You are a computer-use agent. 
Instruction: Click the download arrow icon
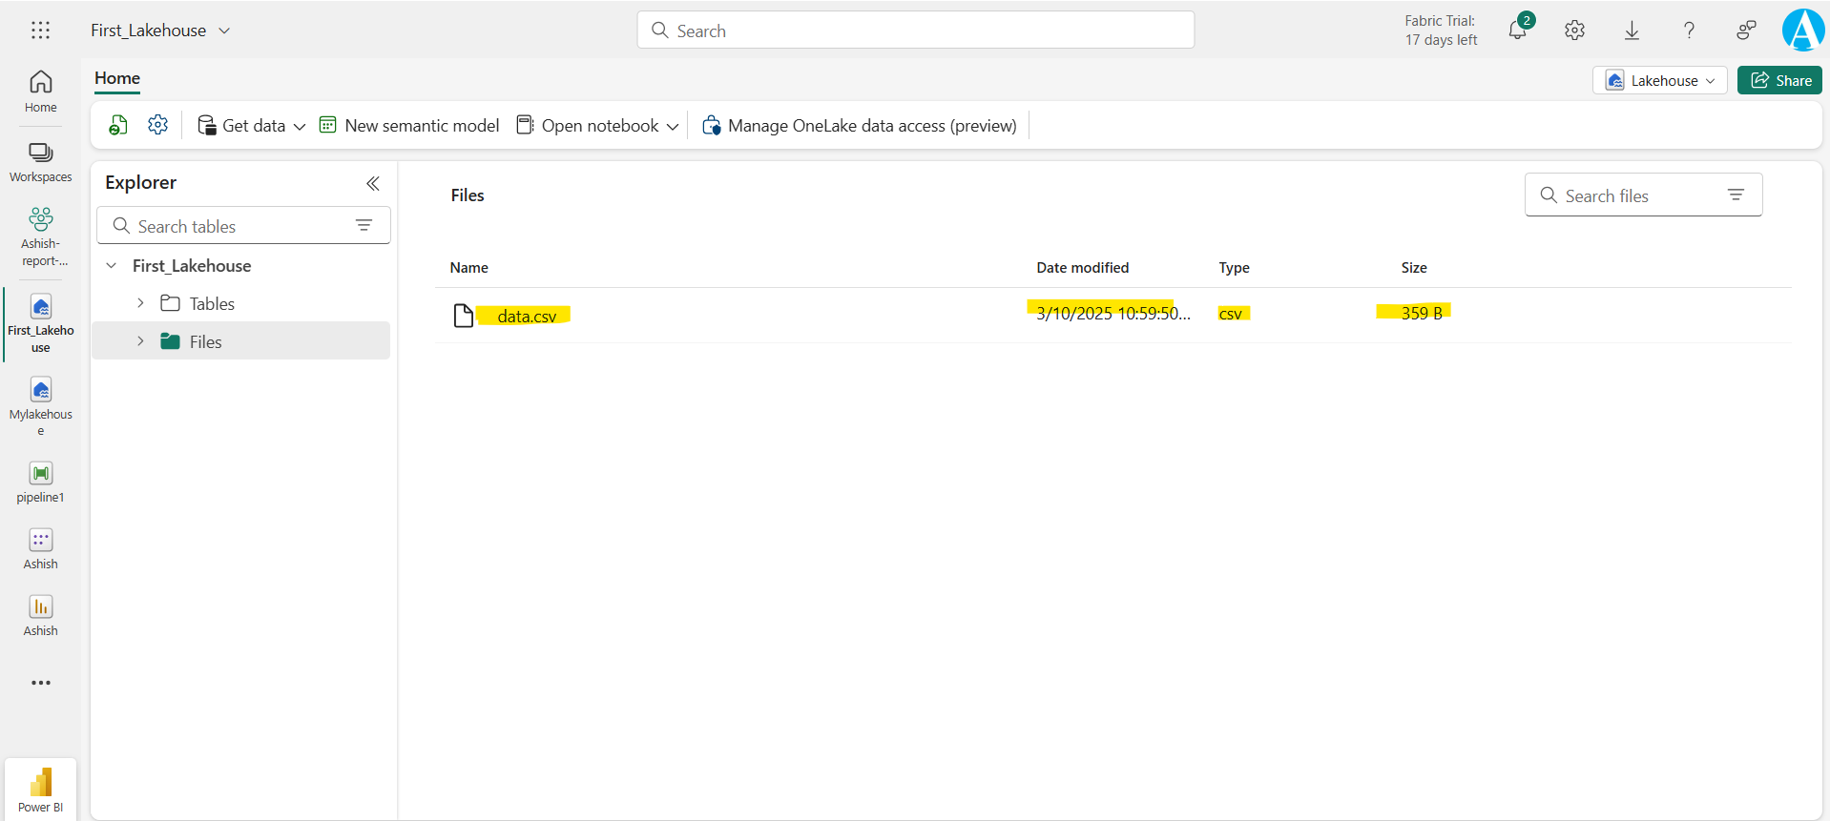coord(1632,31)
